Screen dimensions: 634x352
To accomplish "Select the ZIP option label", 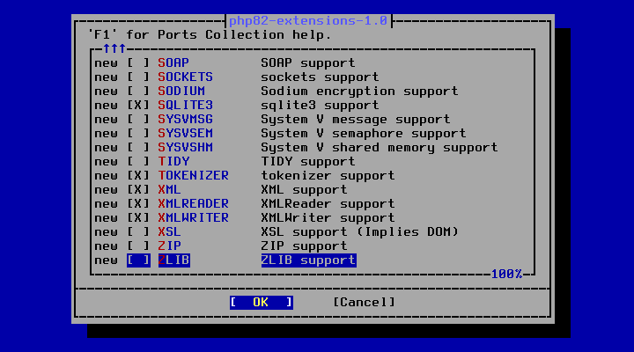I will coord(169,246).
